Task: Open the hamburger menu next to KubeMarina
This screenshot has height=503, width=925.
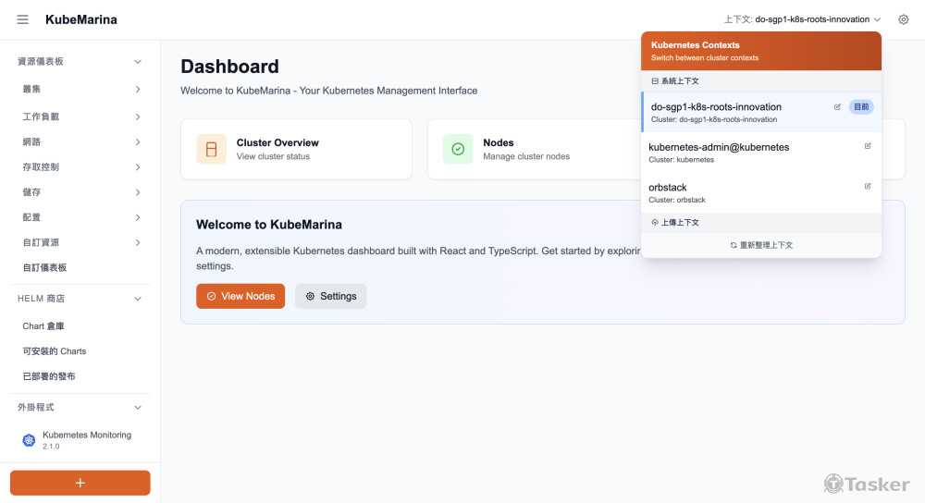Action: tap(22, 19)
